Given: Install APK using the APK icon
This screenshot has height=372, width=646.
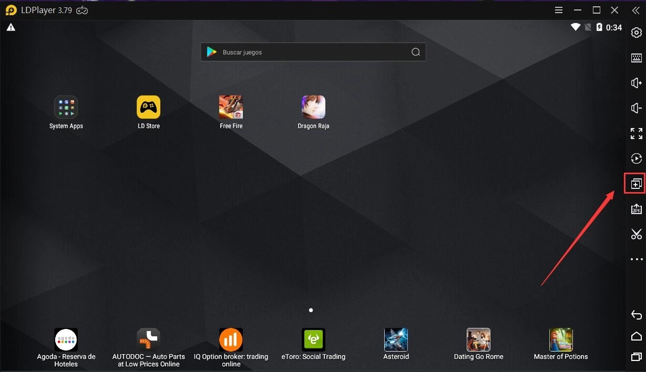Looking at the screenshot, I should point(636,209).
